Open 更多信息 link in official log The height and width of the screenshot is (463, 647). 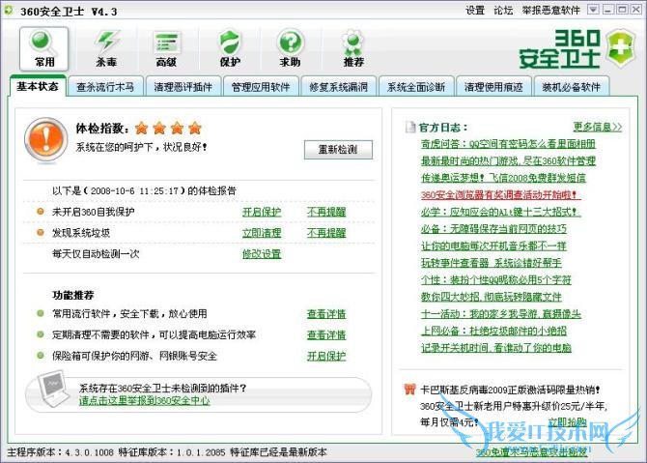(597, 127)
